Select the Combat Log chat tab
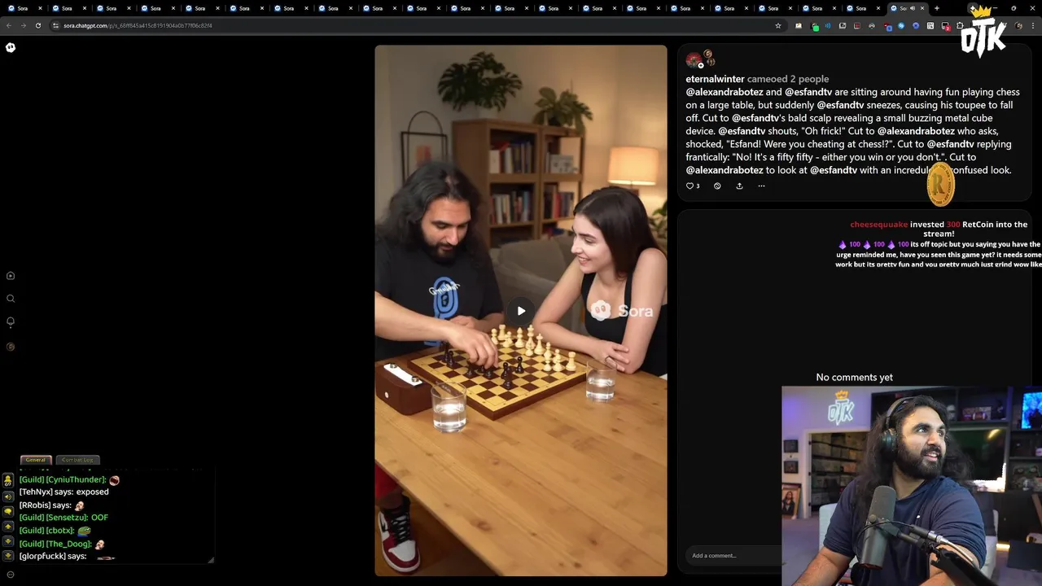This screenshot has width=1042, height=586. click(x=78, y=460)
